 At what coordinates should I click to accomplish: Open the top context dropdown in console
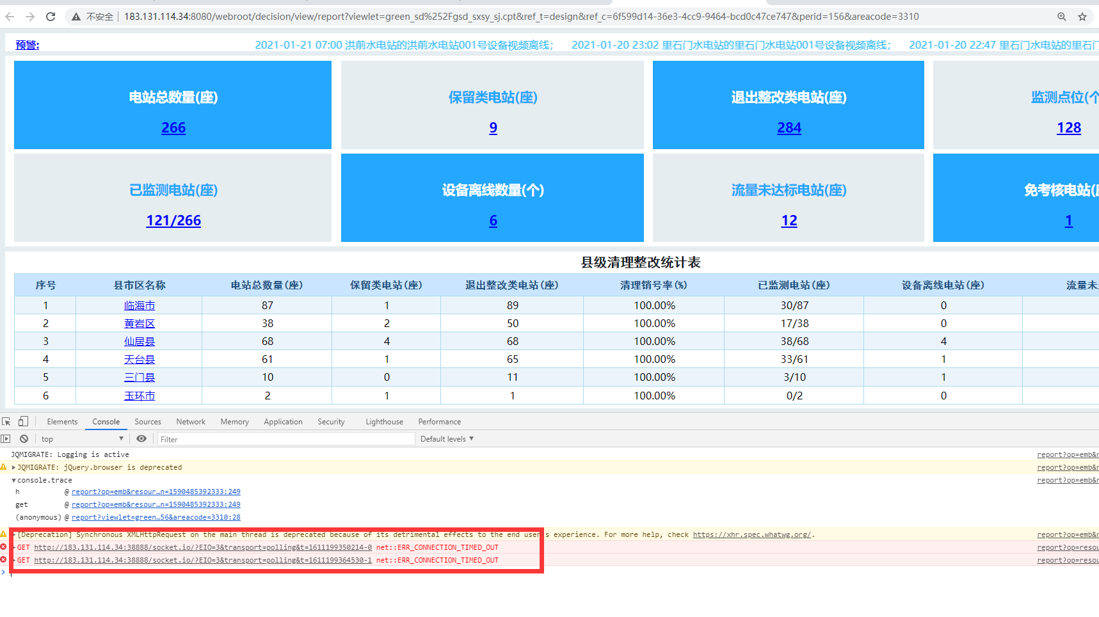pyautogui.click(x=82, y=439)
